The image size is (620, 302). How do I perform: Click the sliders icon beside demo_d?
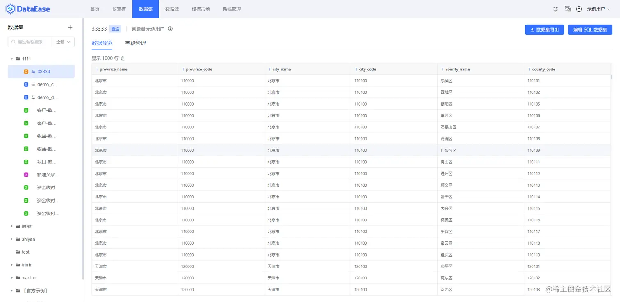coord(33,97)
